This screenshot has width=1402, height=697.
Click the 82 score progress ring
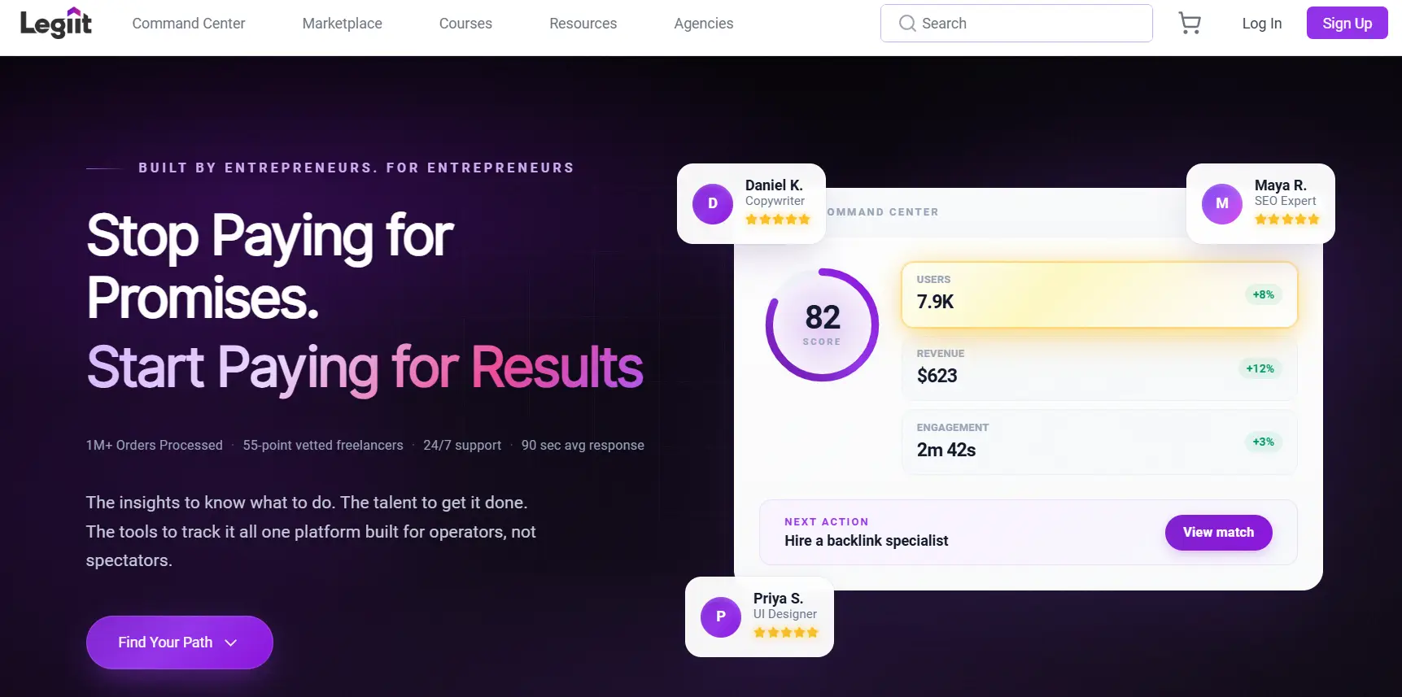(823, 325)
